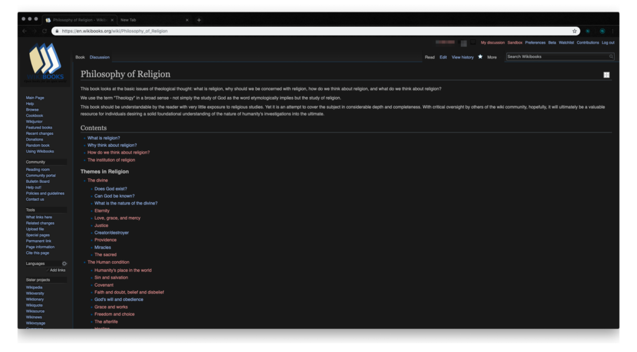Click the grid icon beside the page title

(x=607, y=75)
